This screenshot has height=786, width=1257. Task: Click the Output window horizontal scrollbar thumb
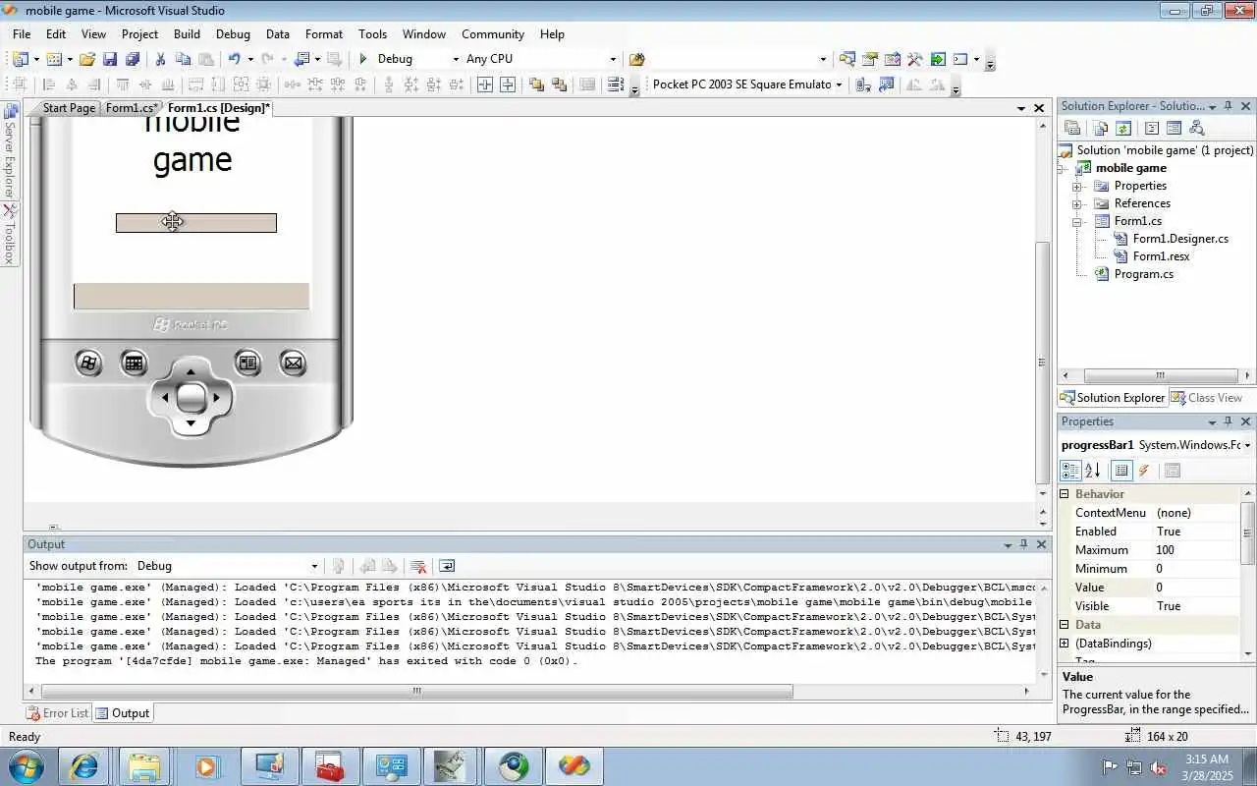click(x=416, y=691)
